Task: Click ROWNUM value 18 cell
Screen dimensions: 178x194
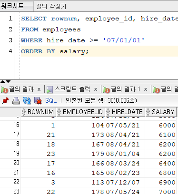Action: click(38, 145)
